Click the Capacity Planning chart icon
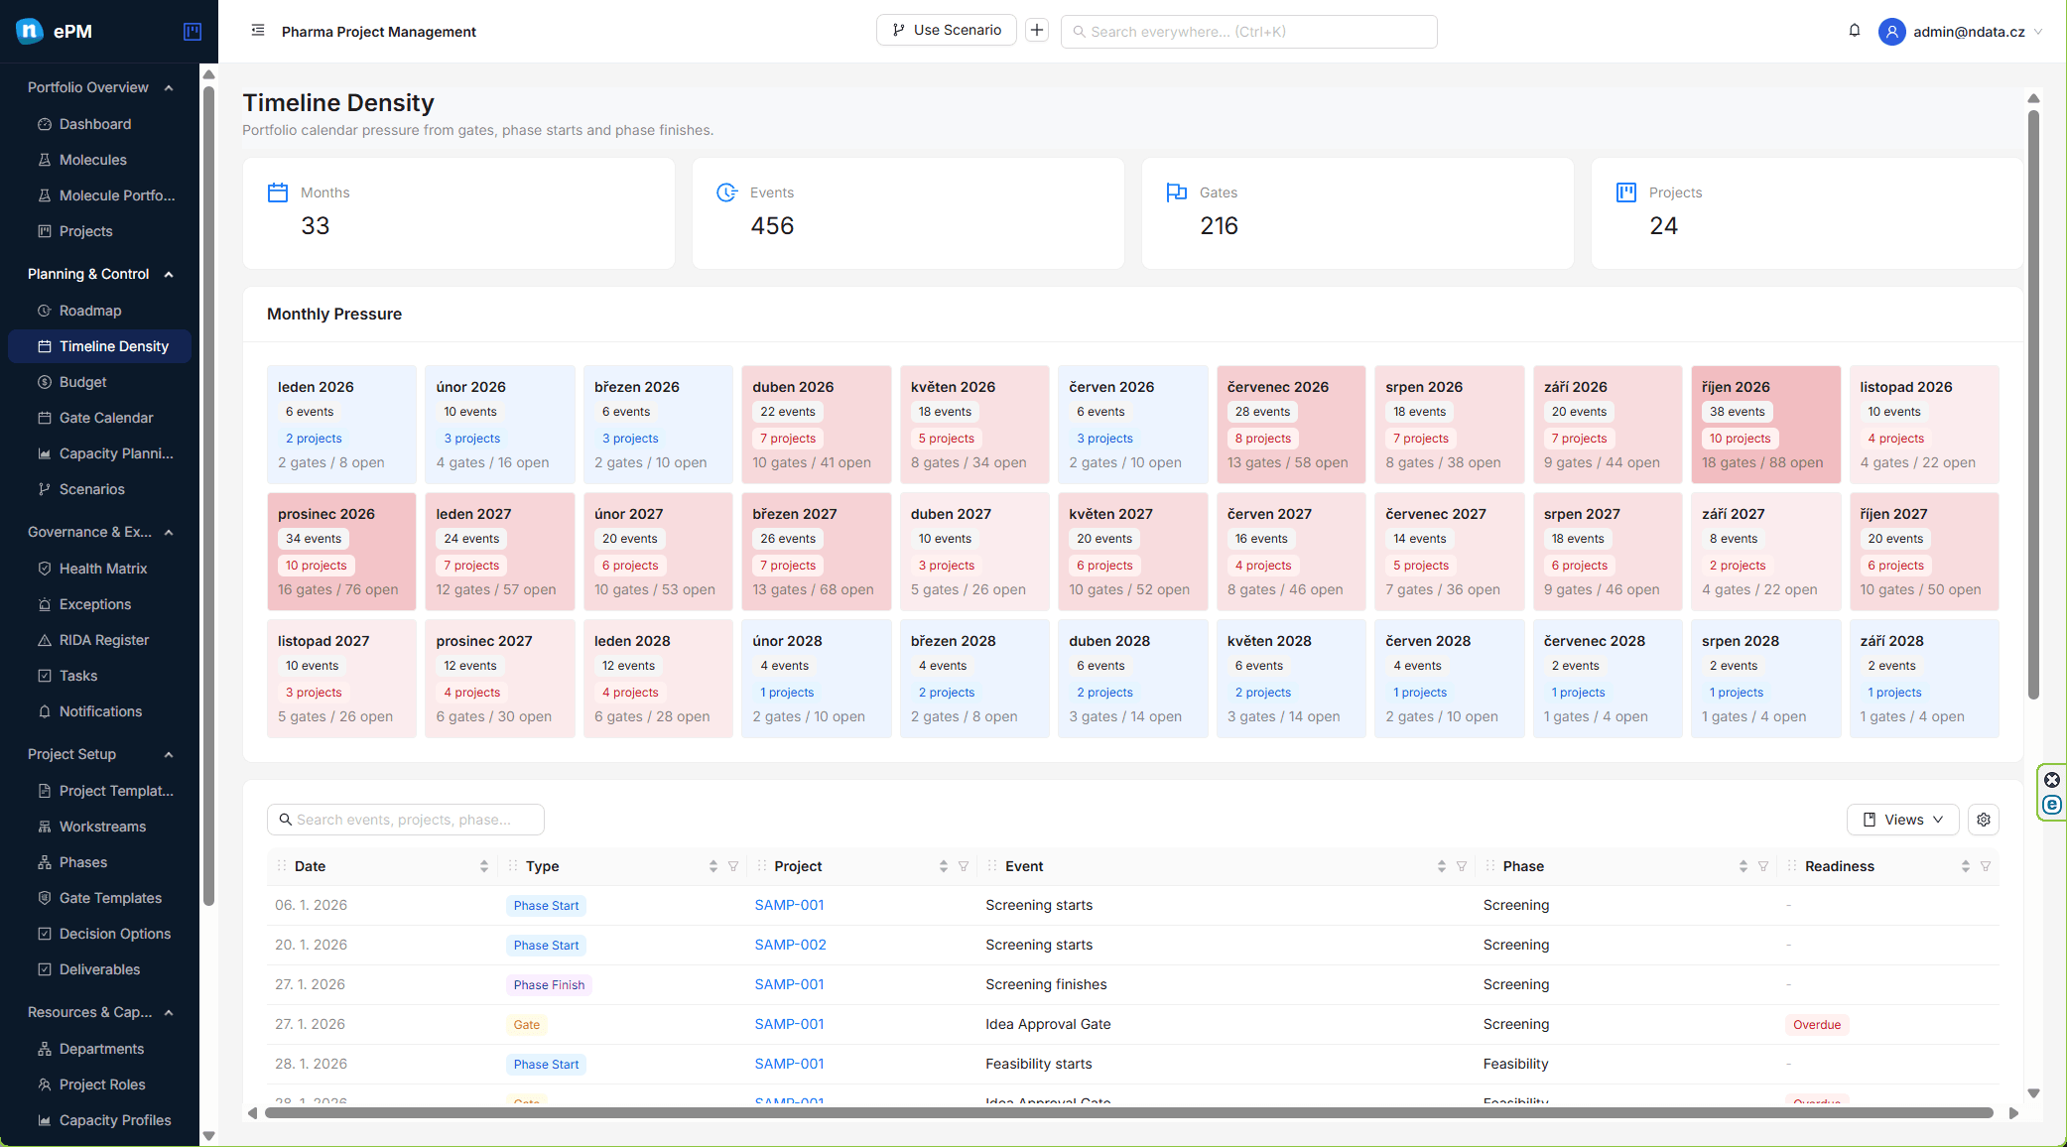Image resolution: width=2067 pixels, height=1147 pixels. (45, 453)
